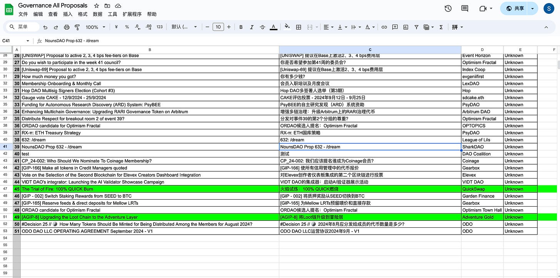Start a meeting with camera icon
This screenshot has height=278, width=560.
(486, 8)
